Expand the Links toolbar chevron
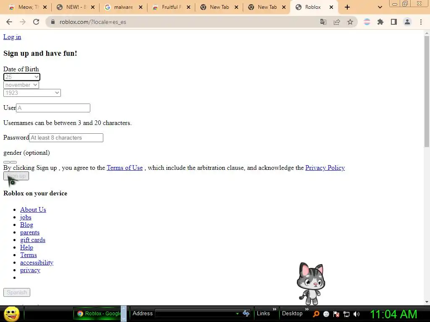Viewport: 430px width, 322px height. click(275, 309)
